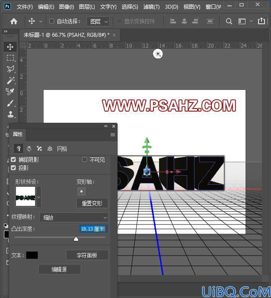271x298 pixels.
Task: Click the 变形轴 anchor grid
Action: [81, 191]
